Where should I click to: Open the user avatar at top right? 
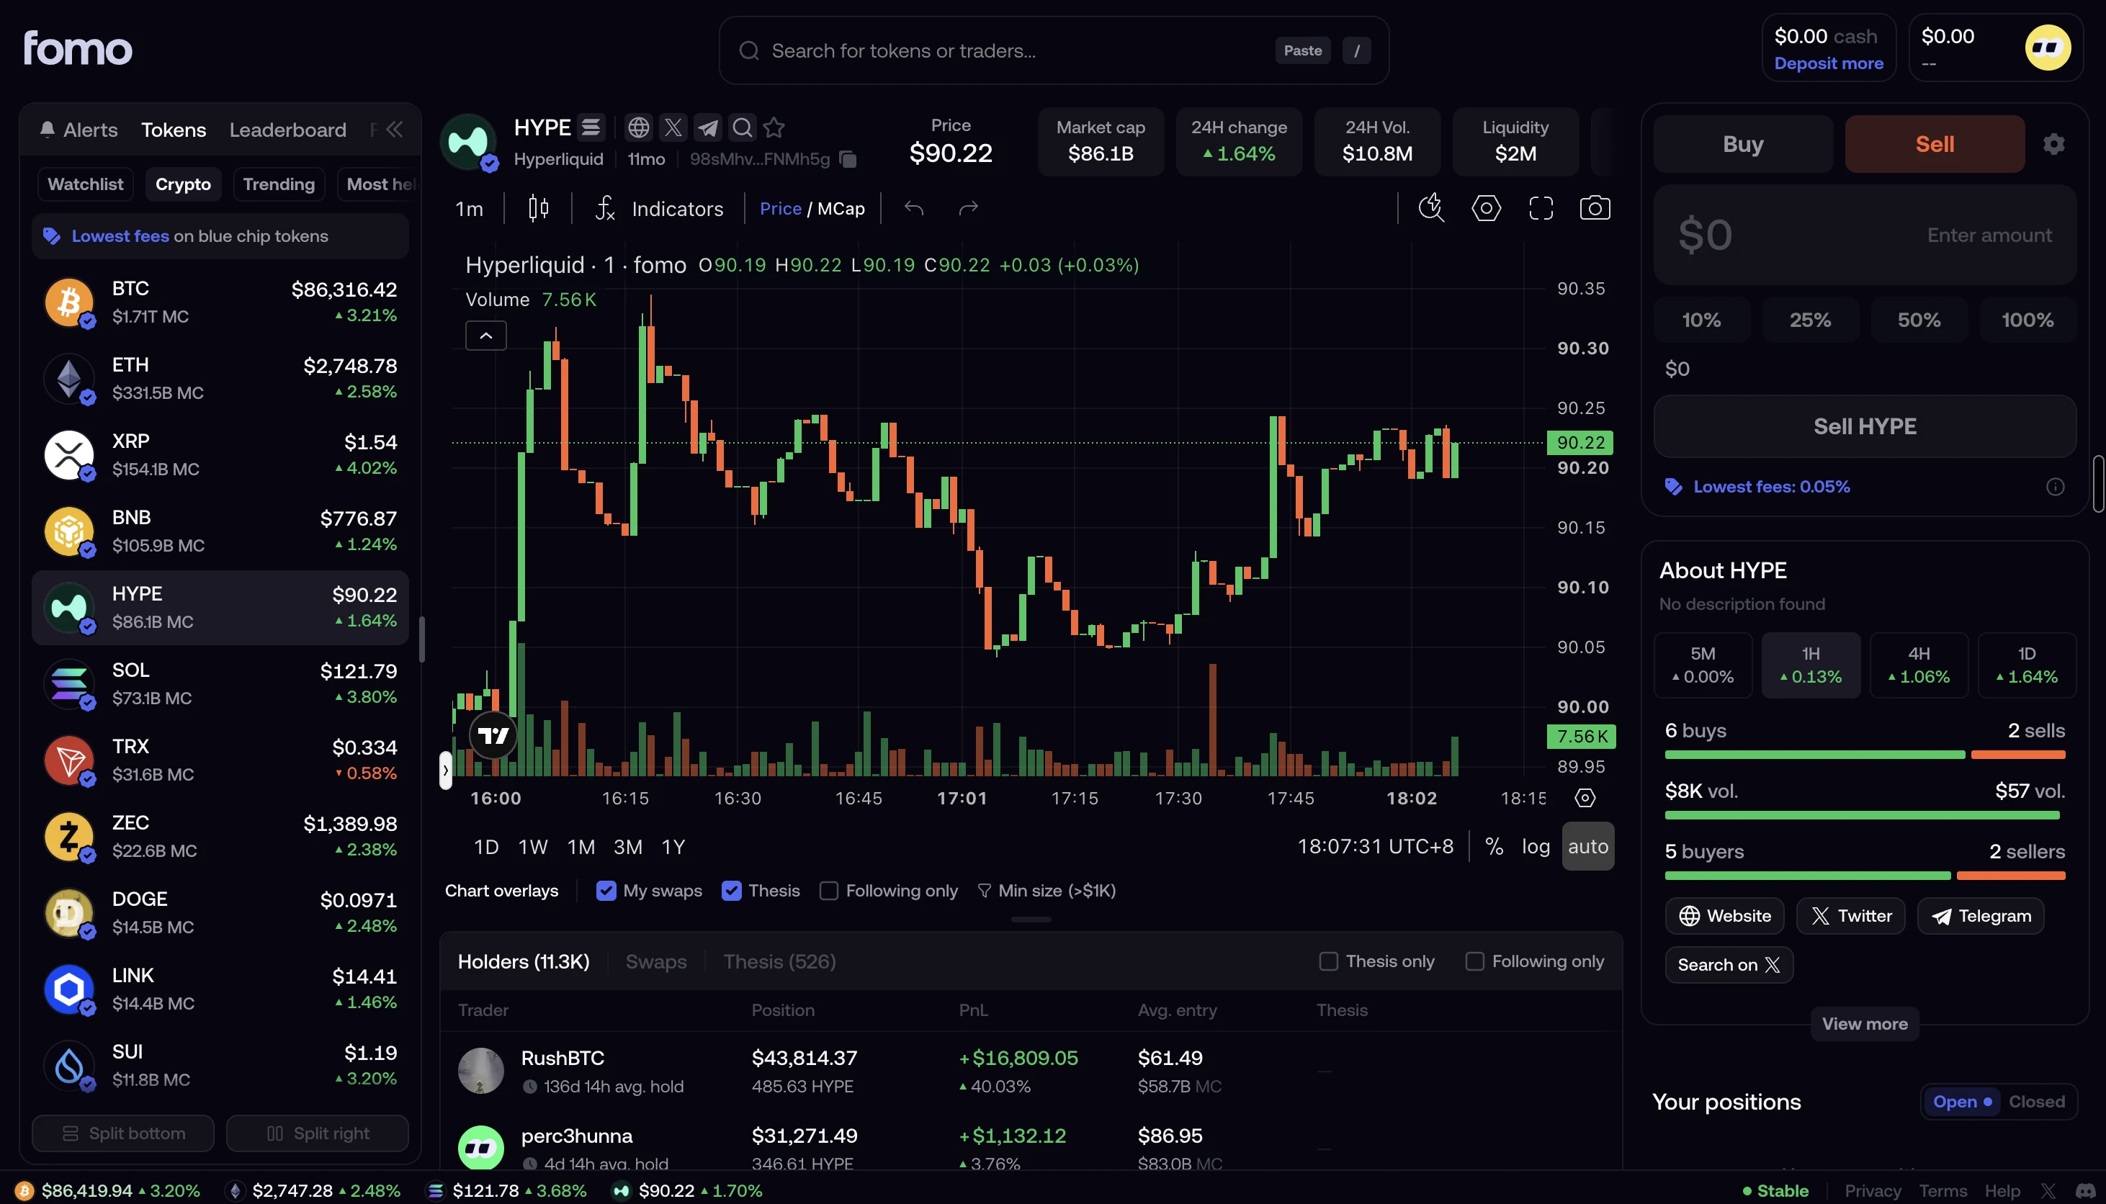2047,47
